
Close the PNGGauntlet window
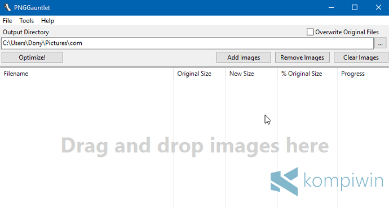(x=378, y=7)
